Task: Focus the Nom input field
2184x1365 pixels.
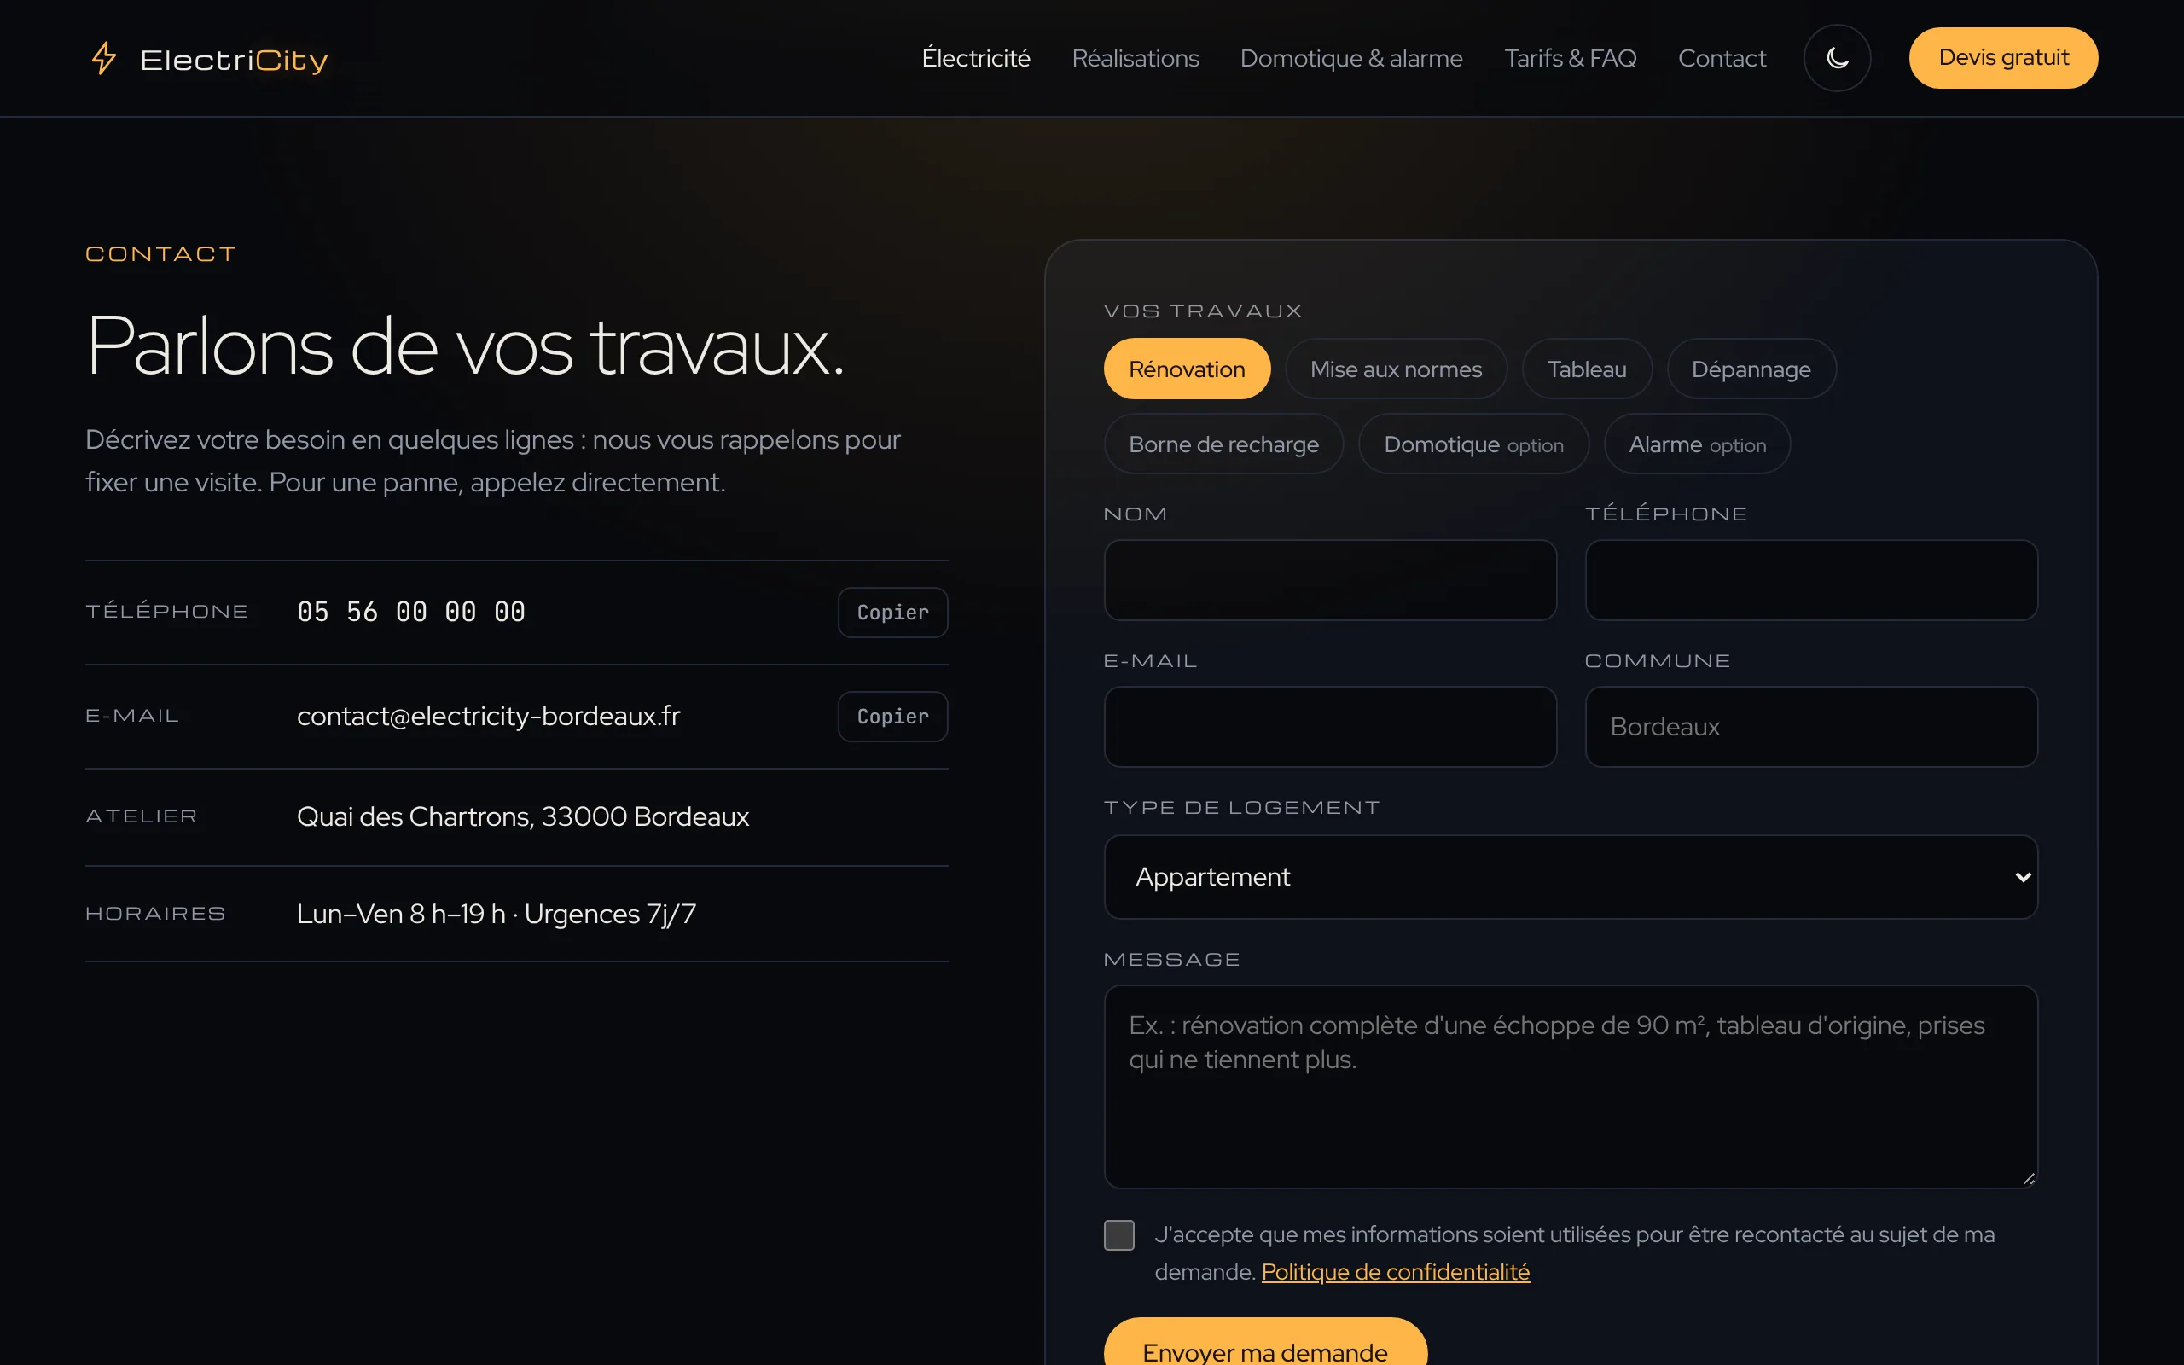Action: pos(1330,580)
